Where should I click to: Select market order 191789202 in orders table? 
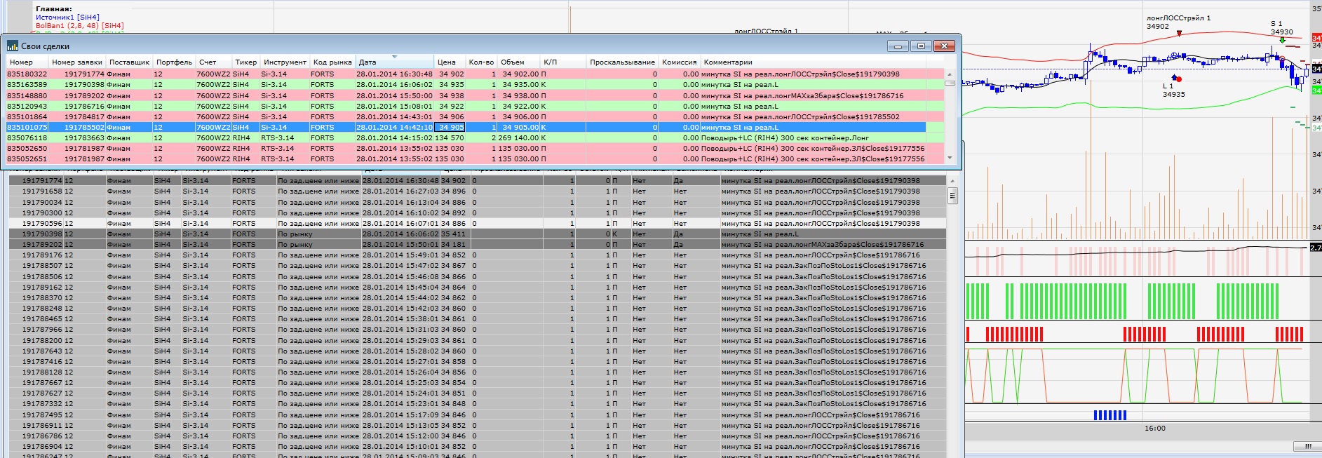point(477,244)
